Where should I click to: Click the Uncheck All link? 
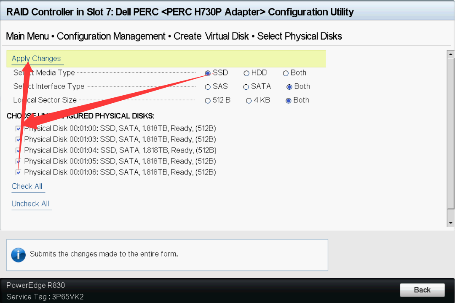pos(30,204)
